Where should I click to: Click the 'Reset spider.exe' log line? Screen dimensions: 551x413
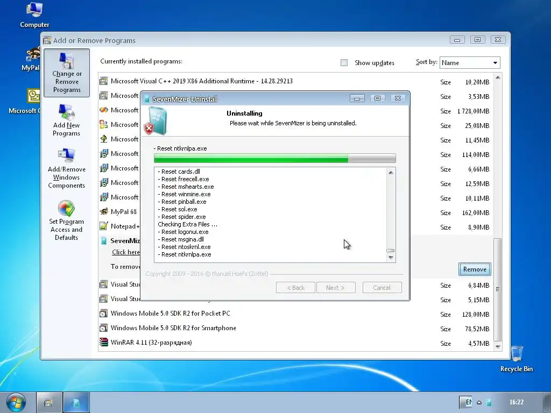click(182, 217)
